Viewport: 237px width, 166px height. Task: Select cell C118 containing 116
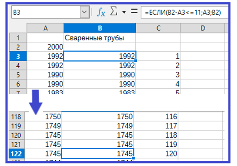pyautogui.click(x=158, y=117)
